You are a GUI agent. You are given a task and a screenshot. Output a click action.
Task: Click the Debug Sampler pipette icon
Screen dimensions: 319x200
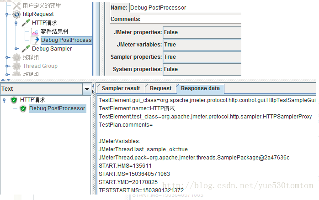(x=26, y=49)
